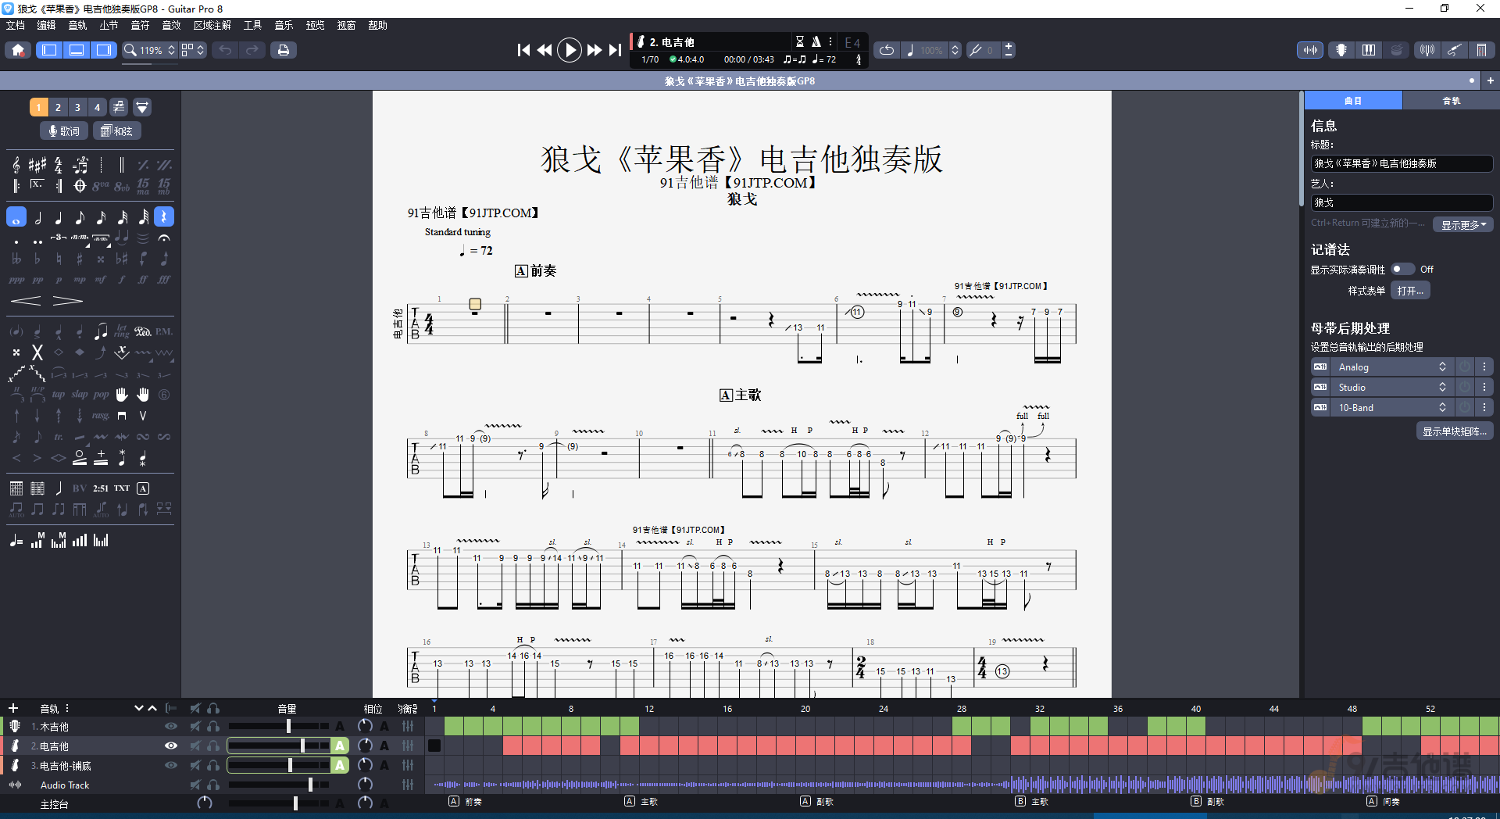The image size is (1500, 819).
Task: Open chord diagram grid icon
Action: tap(16, 488)
